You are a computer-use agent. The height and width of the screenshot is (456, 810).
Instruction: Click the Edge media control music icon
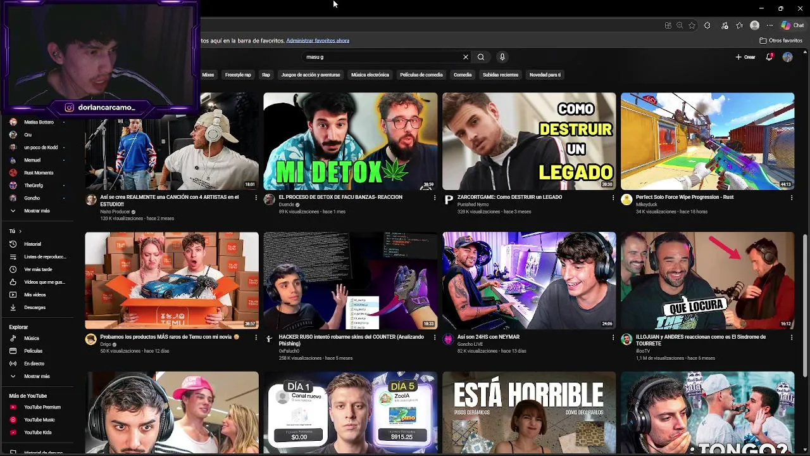(725, 25)
